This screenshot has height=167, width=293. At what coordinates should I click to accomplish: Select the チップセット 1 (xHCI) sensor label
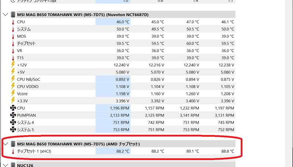pos(34,151)
